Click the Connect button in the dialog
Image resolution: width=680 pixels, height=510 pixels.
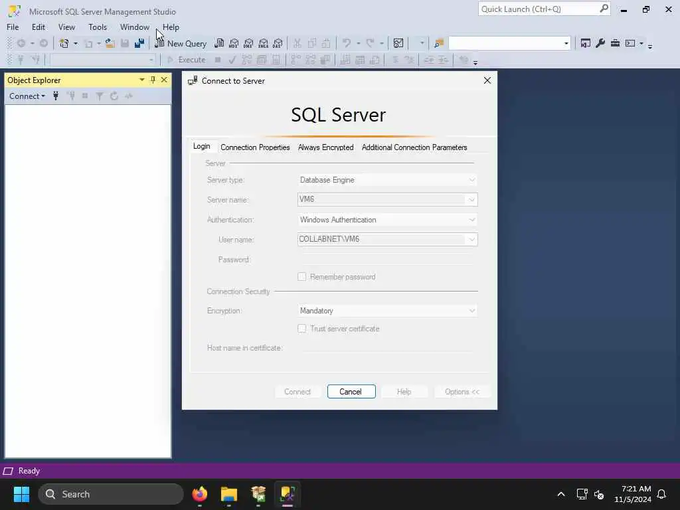(x=297, y=392)
